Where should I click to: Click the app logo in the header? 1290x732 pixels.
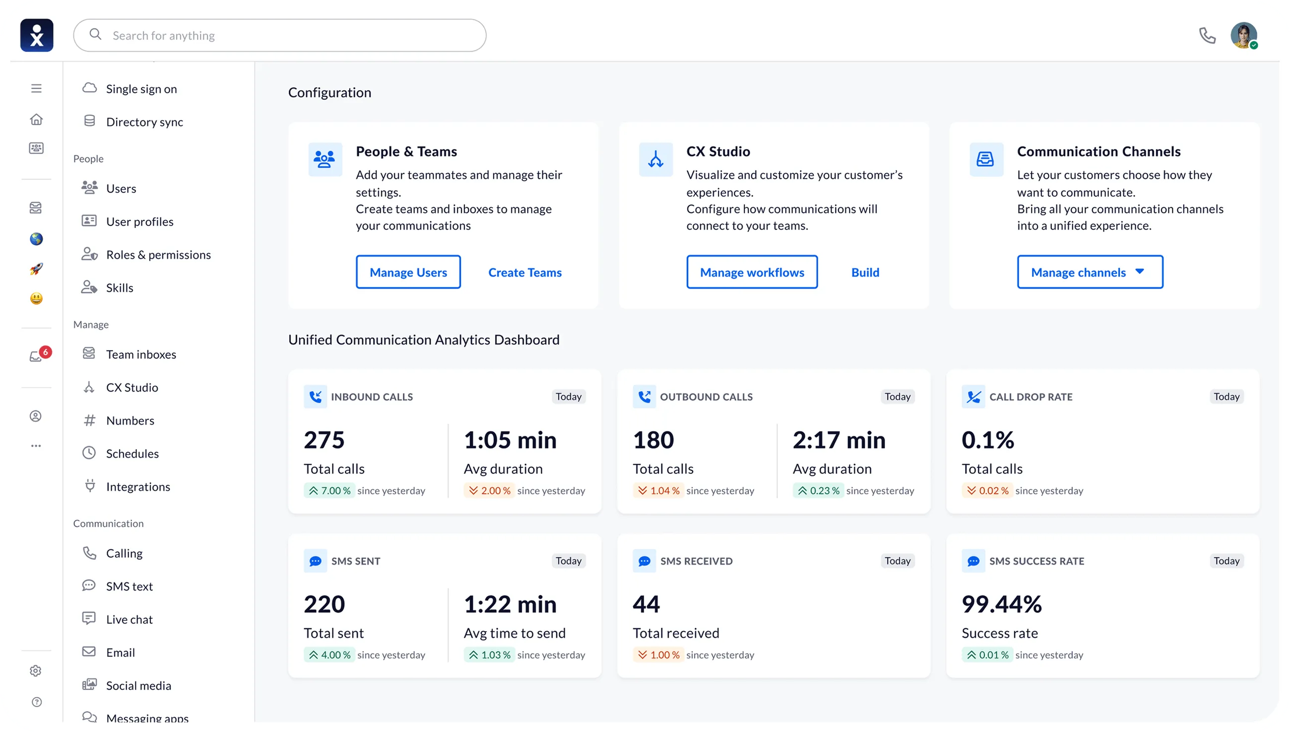(x=37, y=35)
